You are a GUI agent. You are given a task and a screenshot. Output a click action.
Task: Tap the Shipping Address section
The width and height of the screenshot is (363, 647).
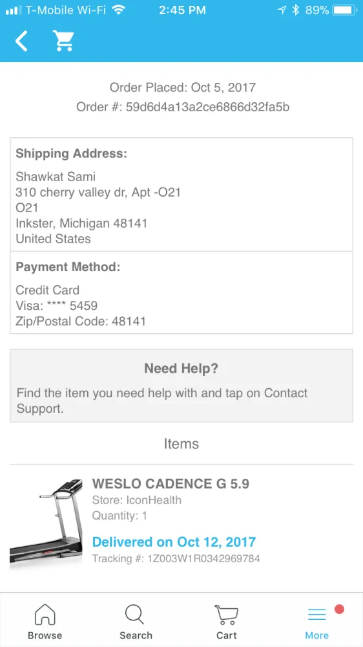point(181,194)
